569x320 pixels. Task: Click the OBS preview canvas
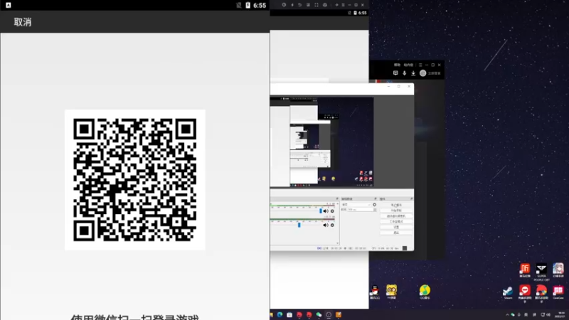pyautogui.click(x=322, y=142)
